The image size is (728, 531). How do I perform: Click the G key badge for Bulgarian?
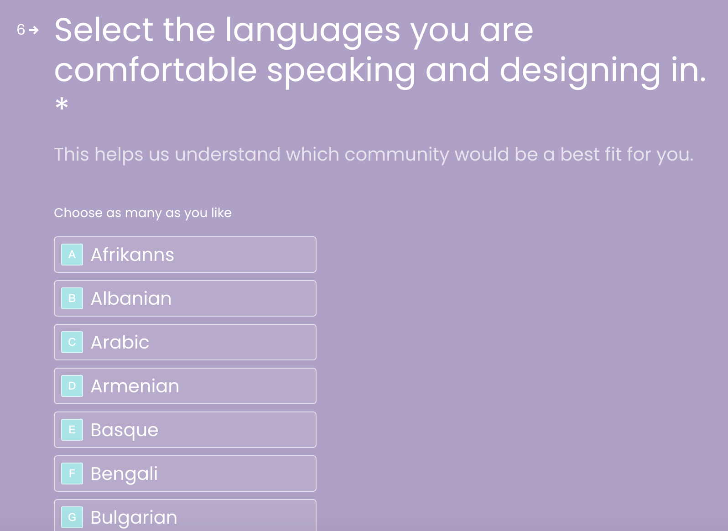[72, 517]
